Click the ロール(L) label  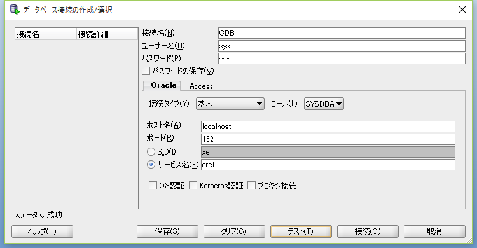[284, 104]
